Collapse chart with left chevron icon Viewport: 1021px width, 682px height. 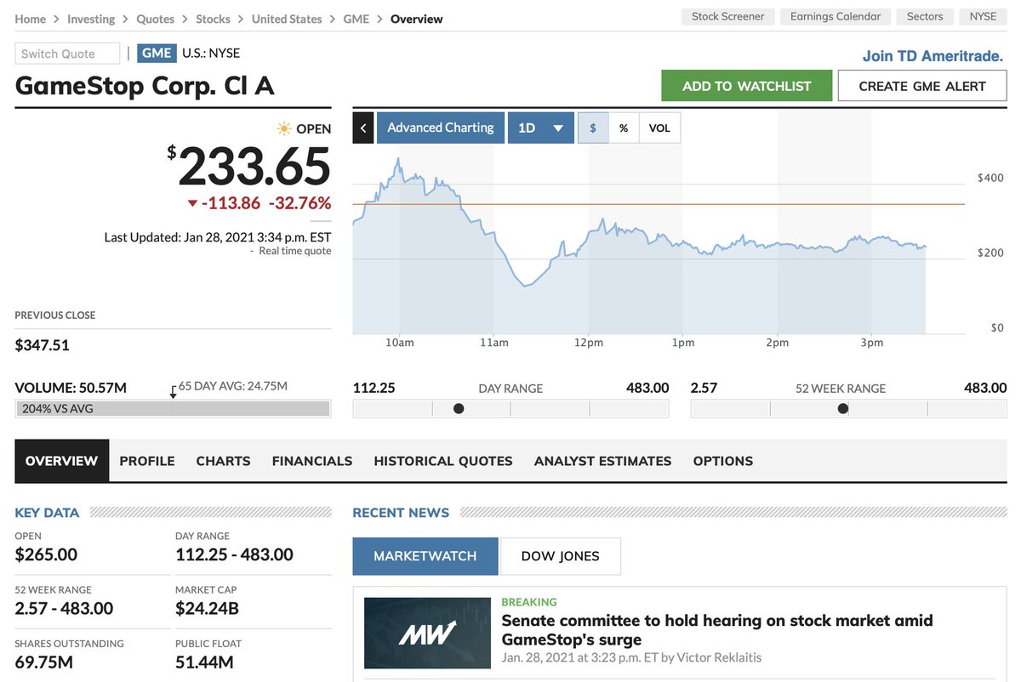(x=363, y=128)
